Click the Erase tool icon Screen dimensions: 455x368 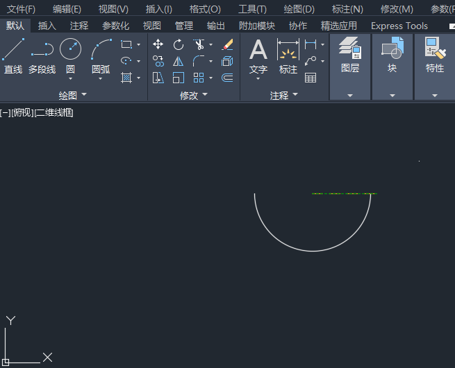228,44
